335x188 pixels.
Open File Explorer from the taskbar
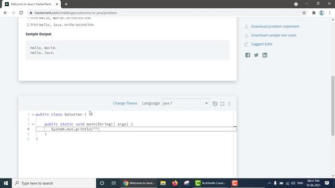[x=163, y=183]
